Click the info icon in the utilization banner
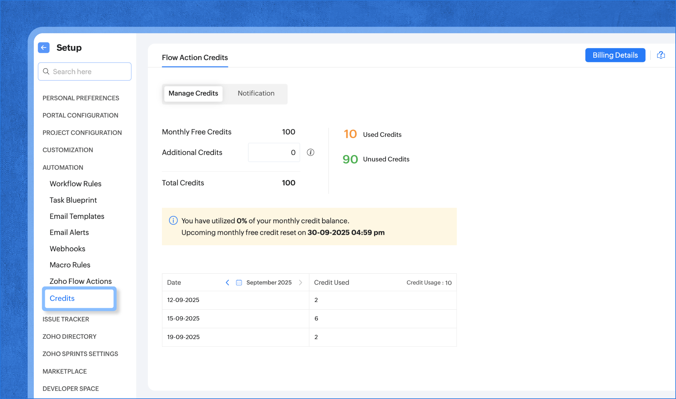The width and height of the screenshot is (676, 399). [x=173, y=220]
